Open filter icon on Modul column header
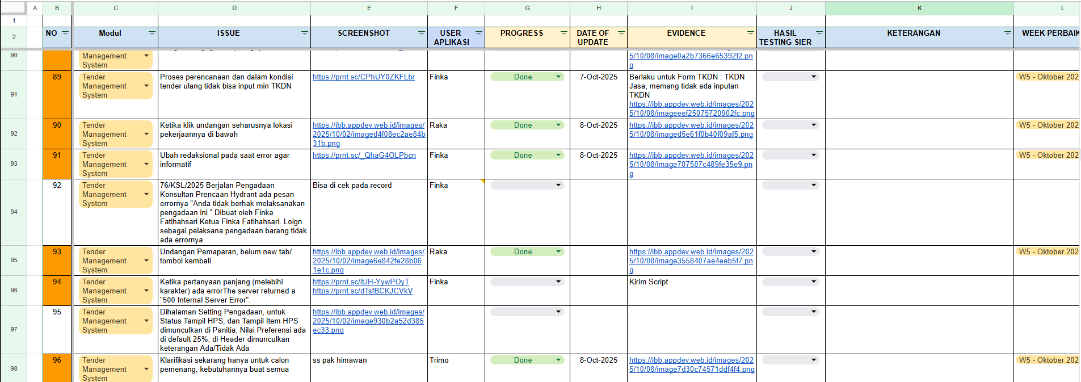 [x=152, y=33]
